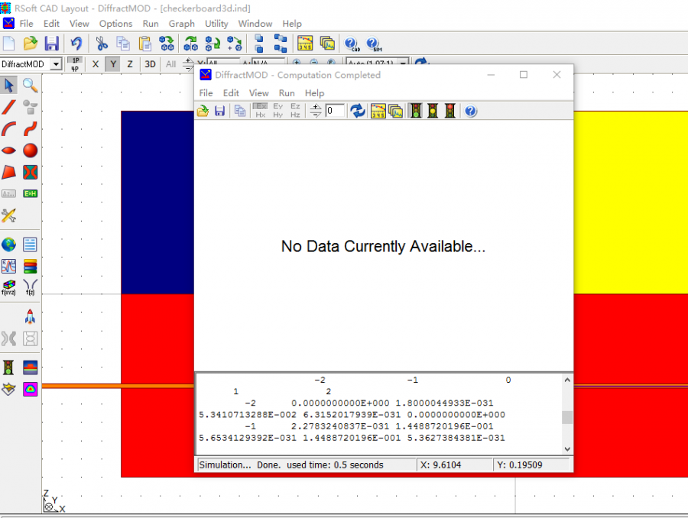Click the copy icon in DiffractMOD window

[239, 111]
